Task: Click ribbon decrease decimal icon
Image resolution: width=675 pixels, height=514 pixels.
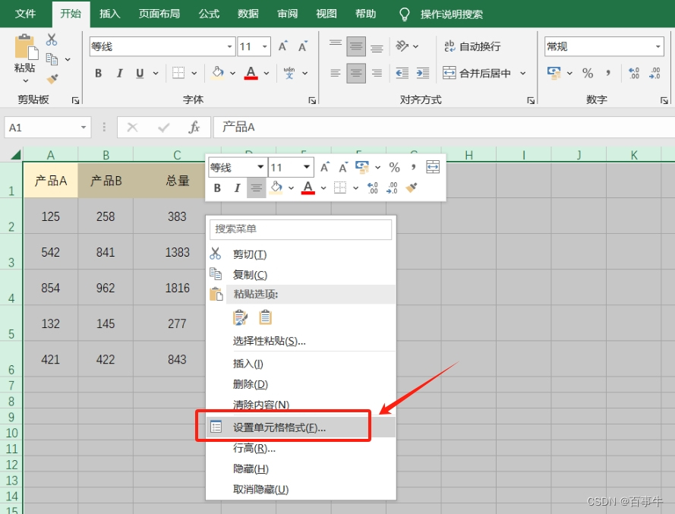Action: [654, 73]
